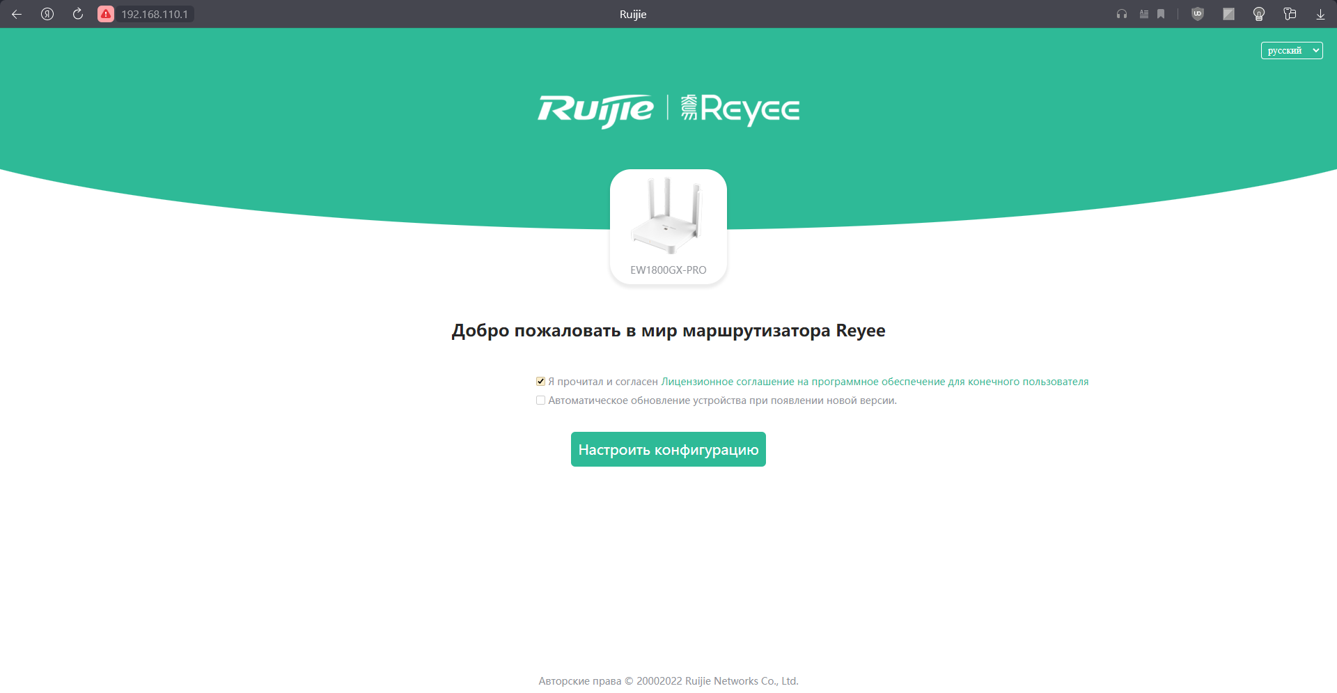Click the gray square extension icon

point(1228,14)
